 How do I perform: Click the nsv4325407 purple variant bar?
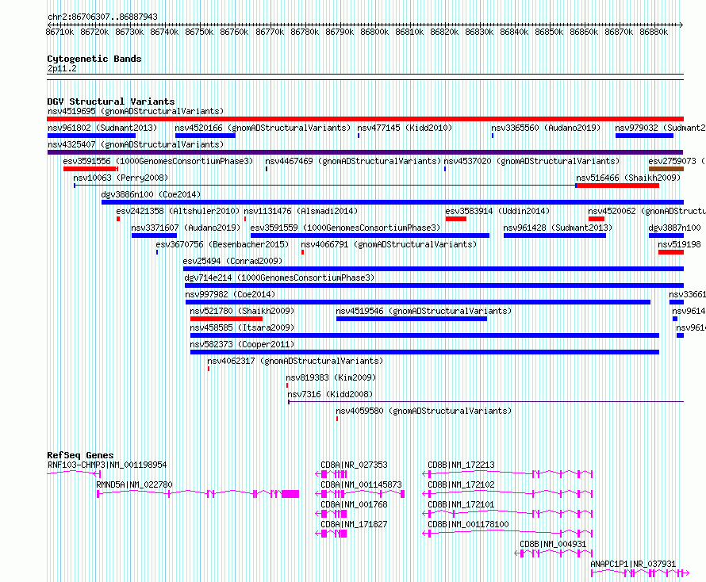[x=365, y=152]
